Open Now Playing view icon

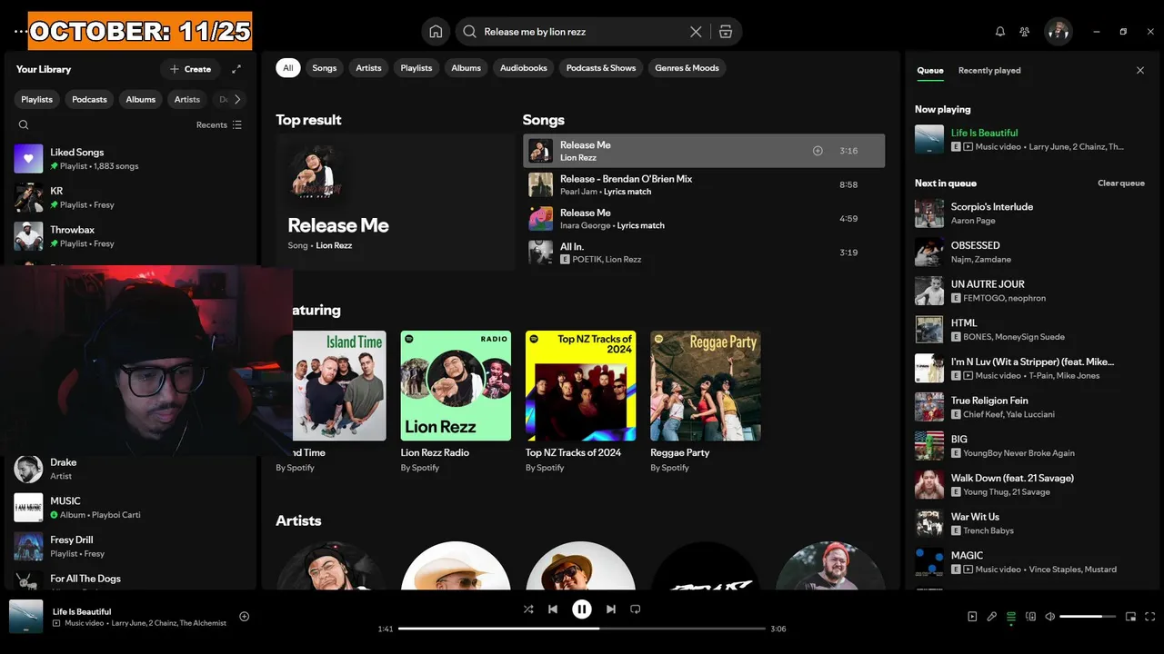coord(972,617)
